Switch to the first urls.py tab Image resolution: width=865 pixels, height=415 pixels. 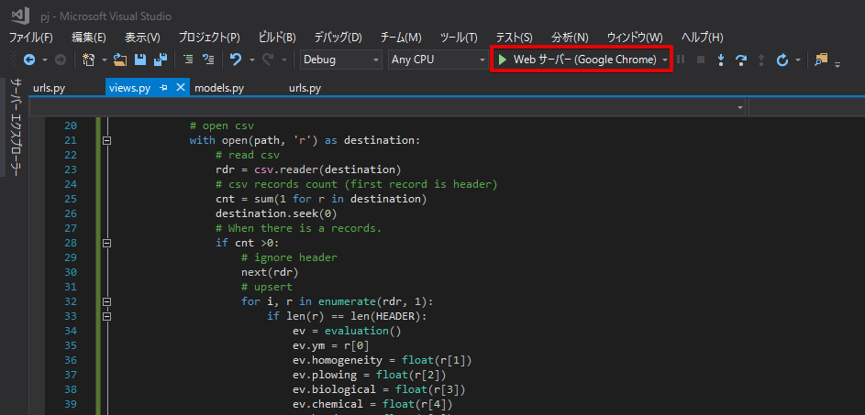point(50,88)
